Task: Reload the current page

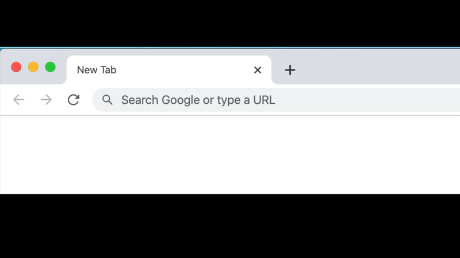Action: 74,100
